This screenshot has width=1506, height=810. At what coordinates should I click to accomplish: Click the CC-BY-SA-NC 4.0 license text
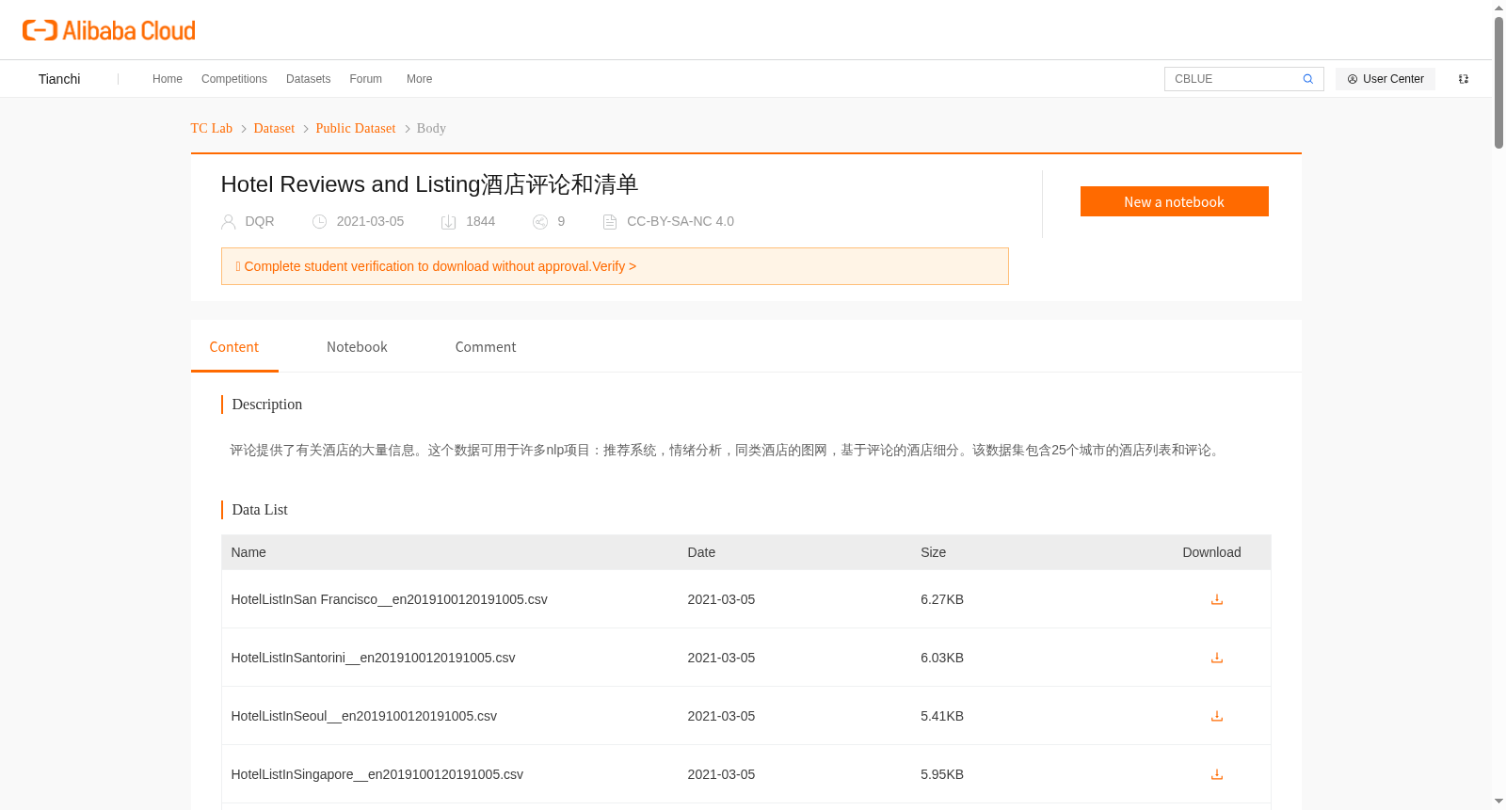(x=681, y=221)
